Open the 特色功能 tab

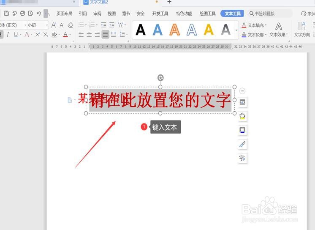click(184, 14)
